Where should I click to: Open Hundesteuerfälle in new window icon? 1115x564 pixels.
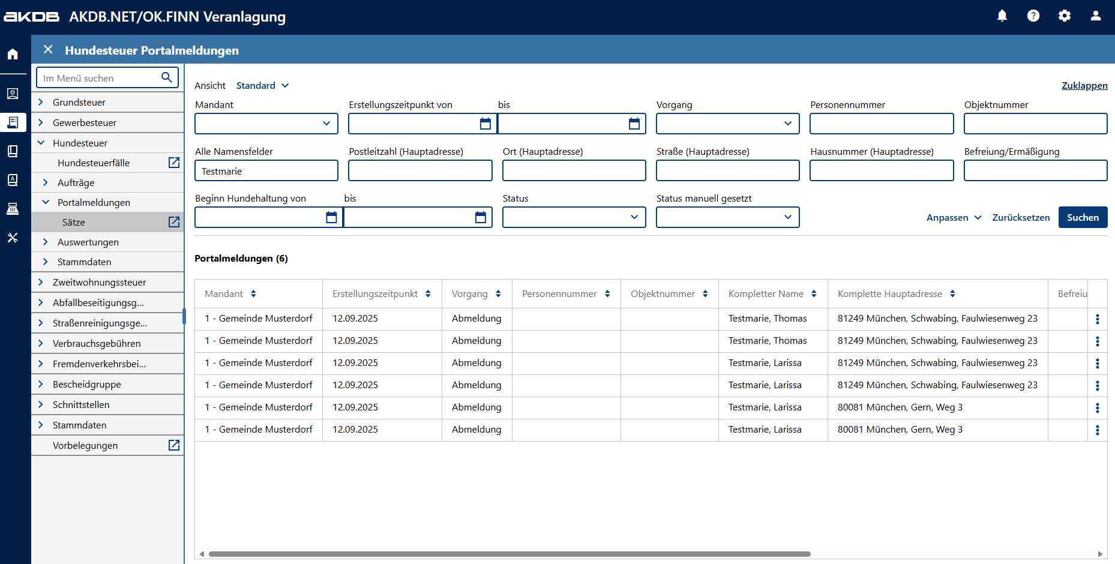(x=174, y=163)
